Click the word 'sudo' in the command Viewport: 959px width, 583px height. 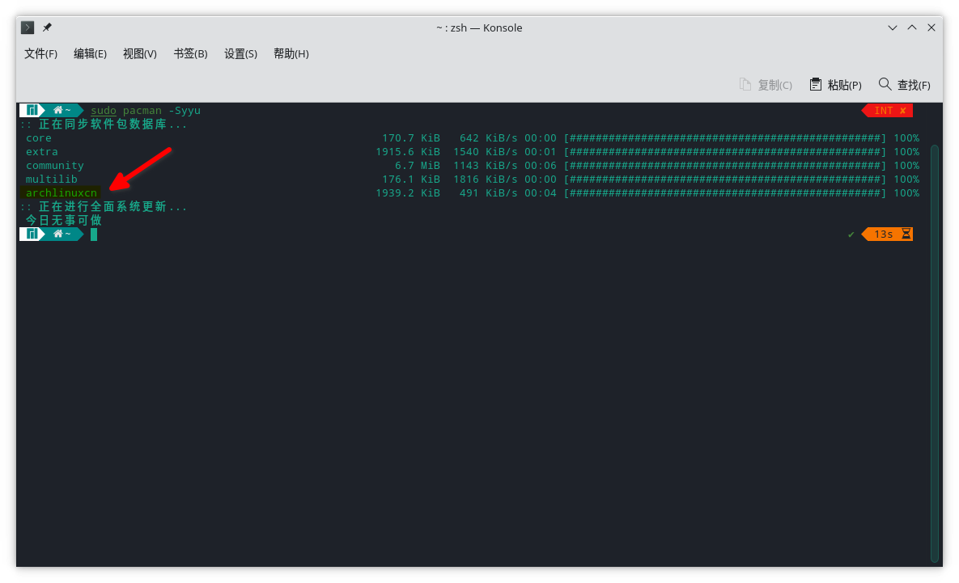click(x=104, y=111)
